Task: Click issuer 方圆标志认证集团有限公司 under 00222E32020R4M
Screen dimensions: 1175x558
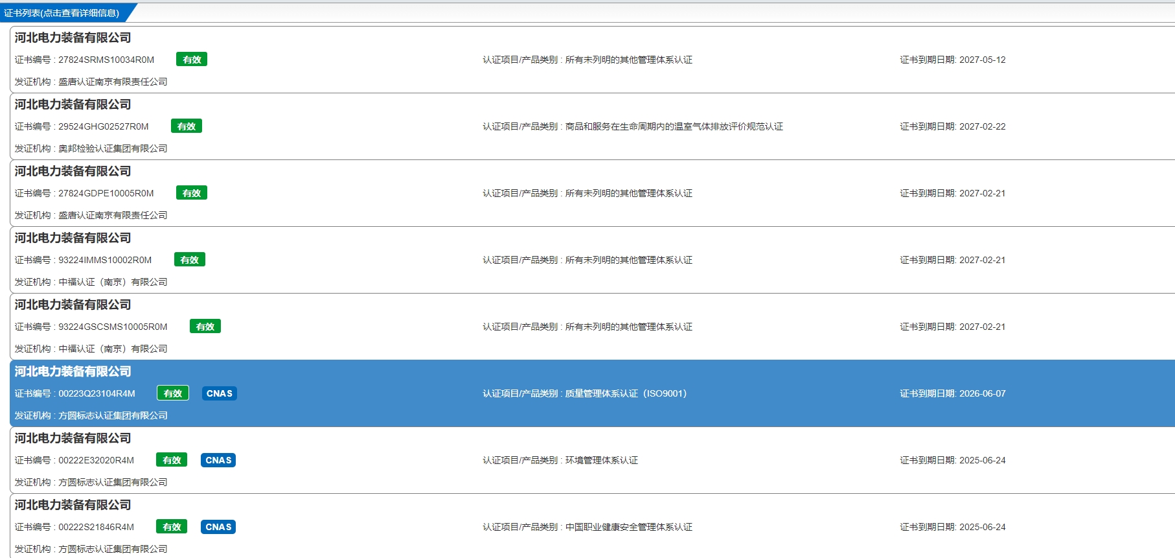Action: click(113, 482)
